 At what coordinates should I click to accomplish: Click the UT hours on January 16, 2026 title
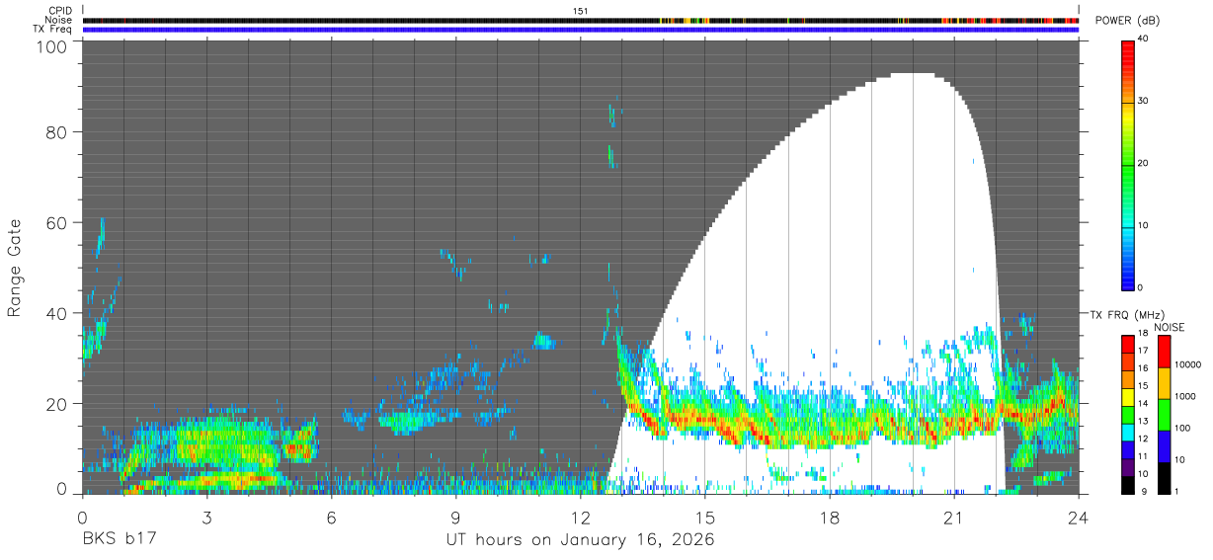(581, 540)
